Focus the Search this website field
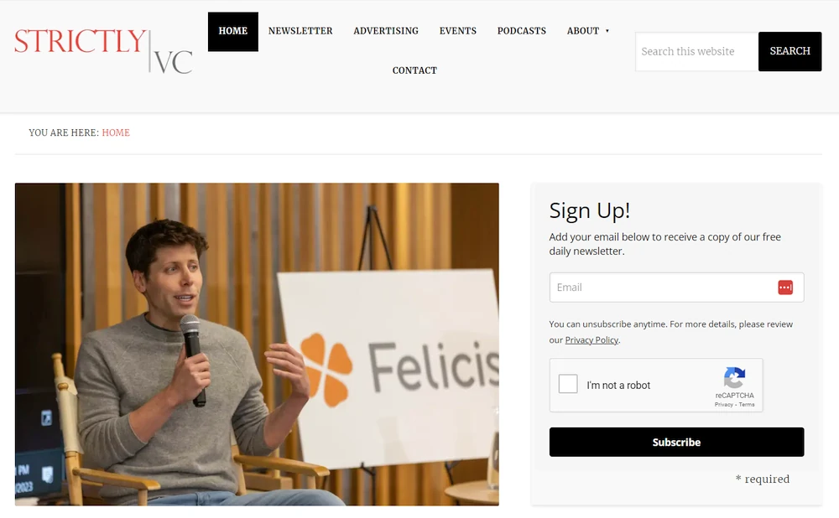 click(696, 51)
